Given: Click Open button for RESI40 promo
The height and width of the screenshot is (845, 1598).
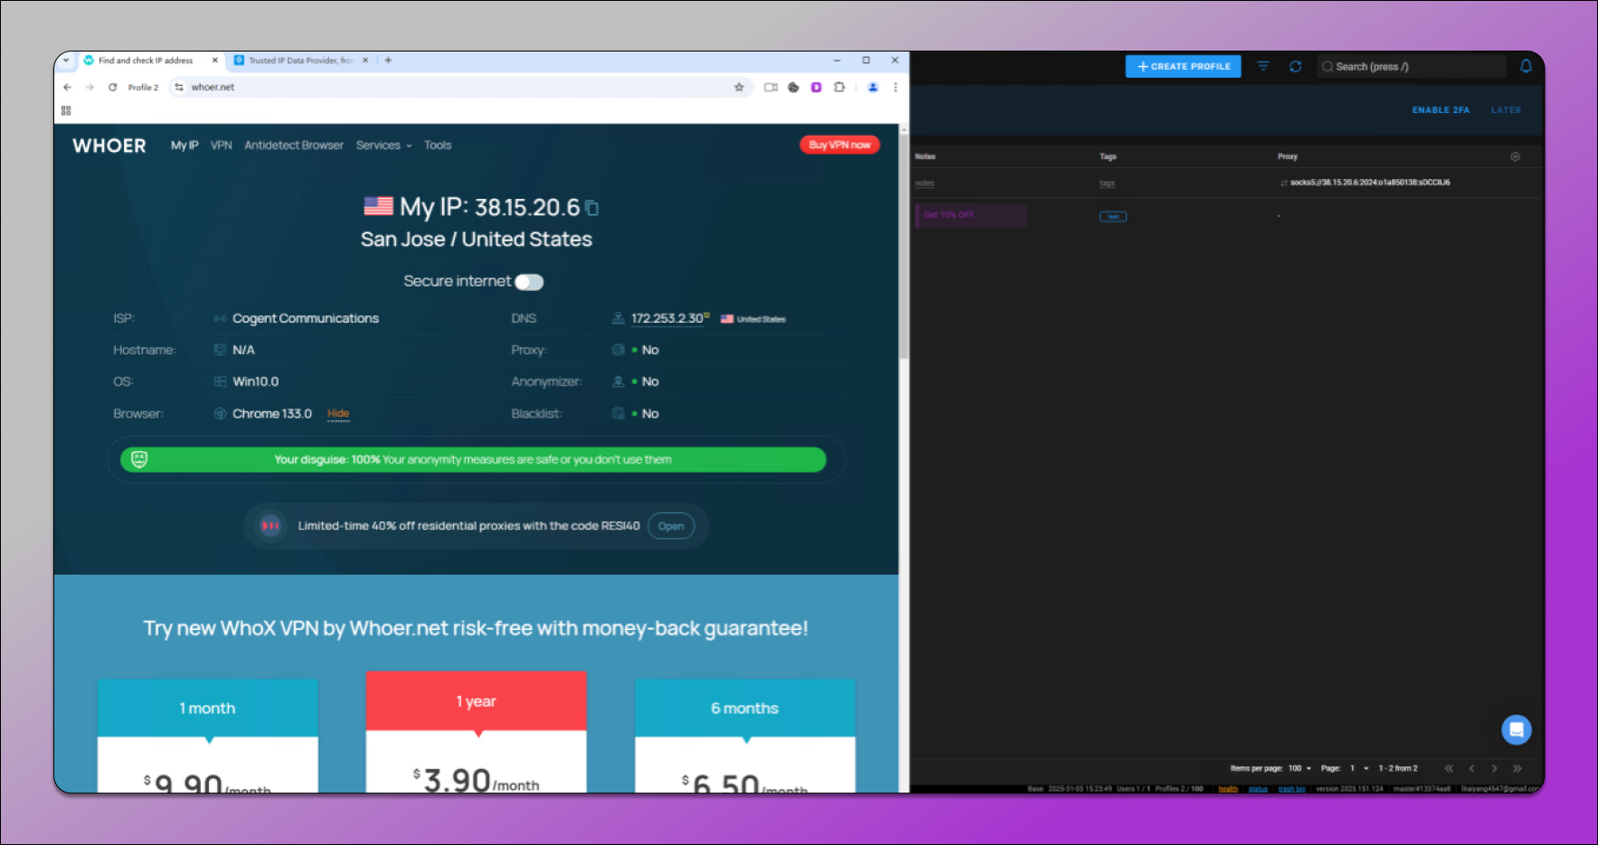Looking at the screenshot, I should coord(671,526).
